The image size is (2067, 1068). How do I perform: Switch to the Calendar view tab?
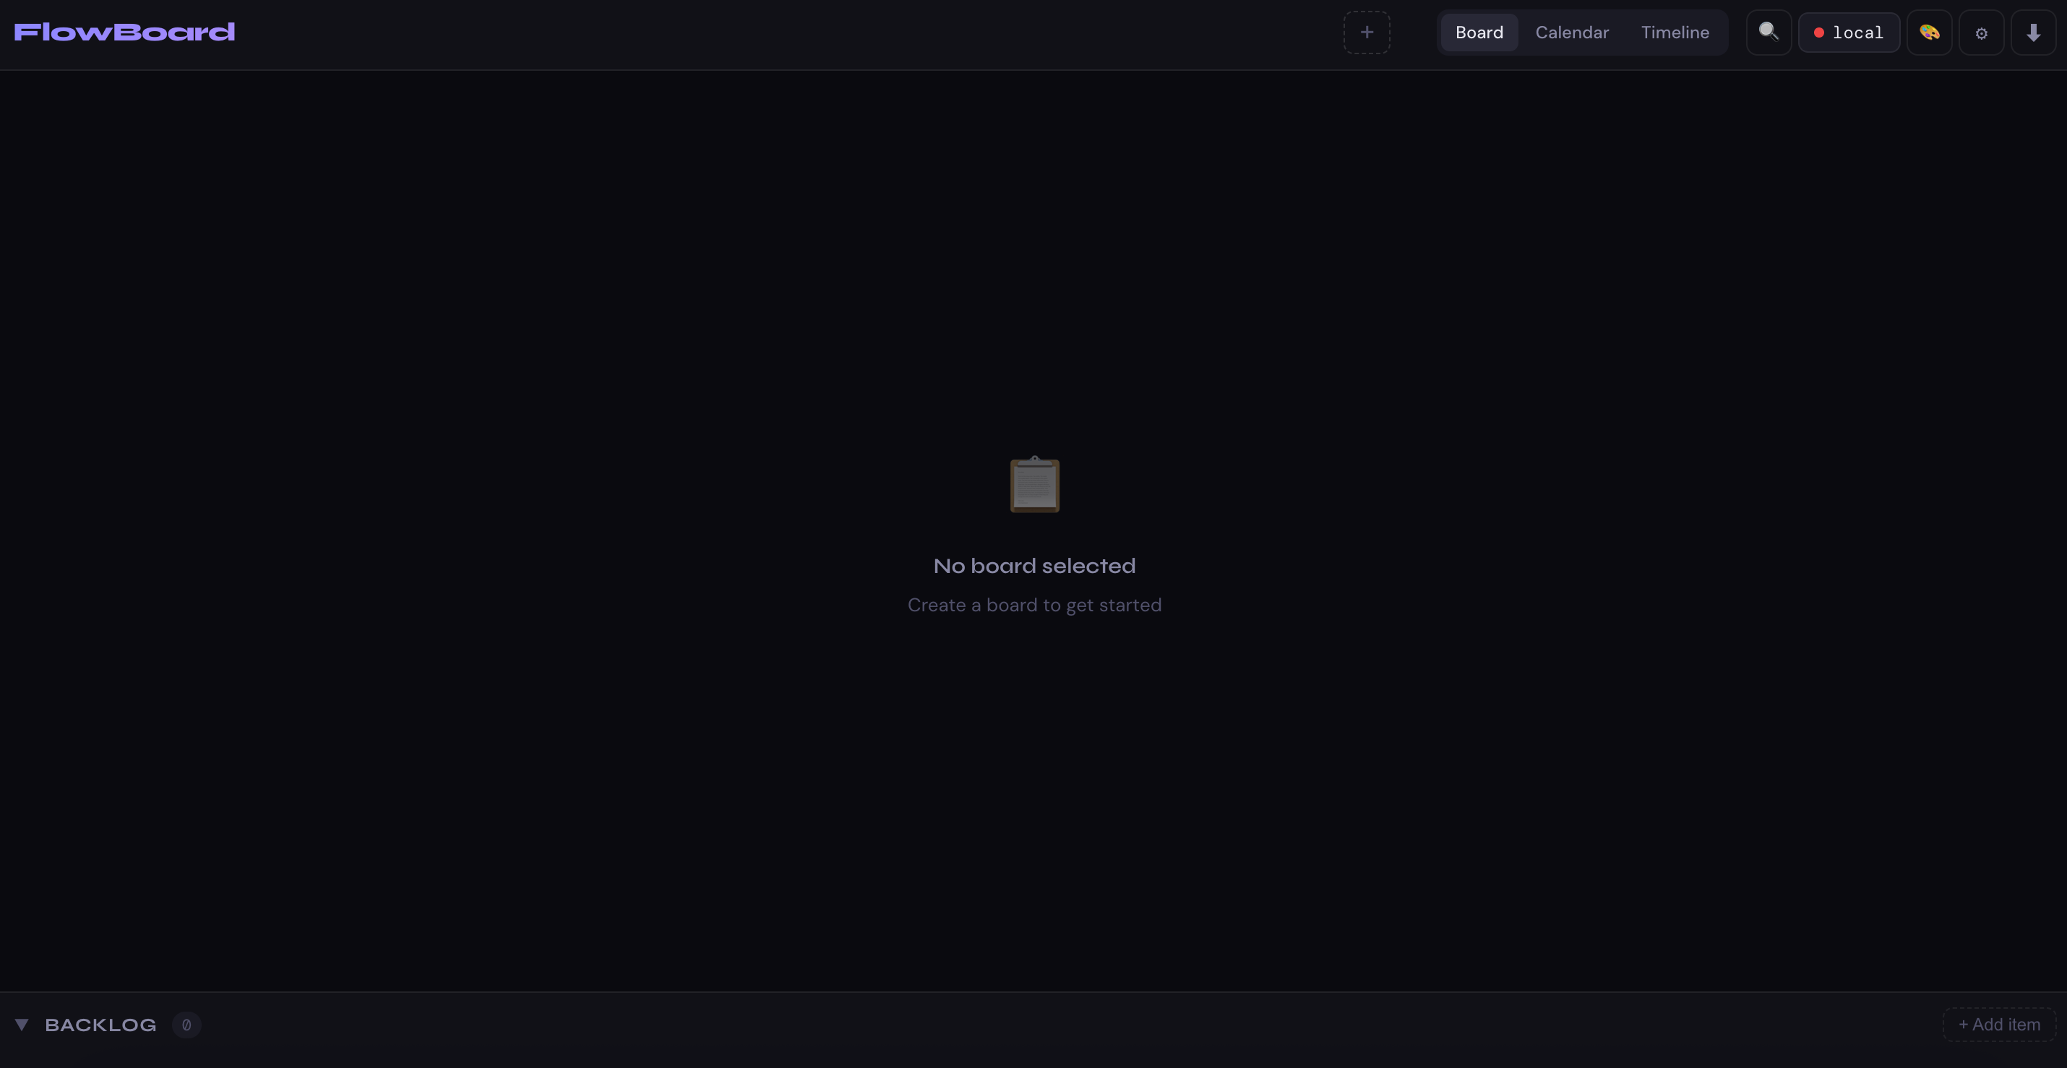[x=1571, y=32]
